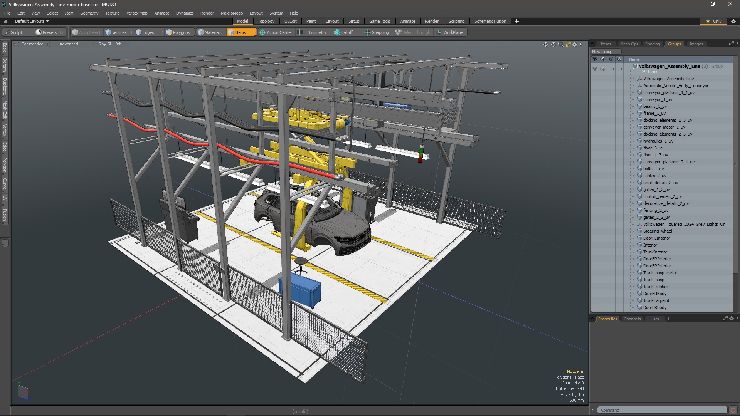Click the New Group button

606,52
